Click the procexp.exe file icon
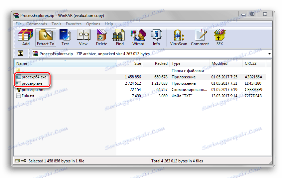This screenshot has height=178, width=286. (x=18, y=83)
